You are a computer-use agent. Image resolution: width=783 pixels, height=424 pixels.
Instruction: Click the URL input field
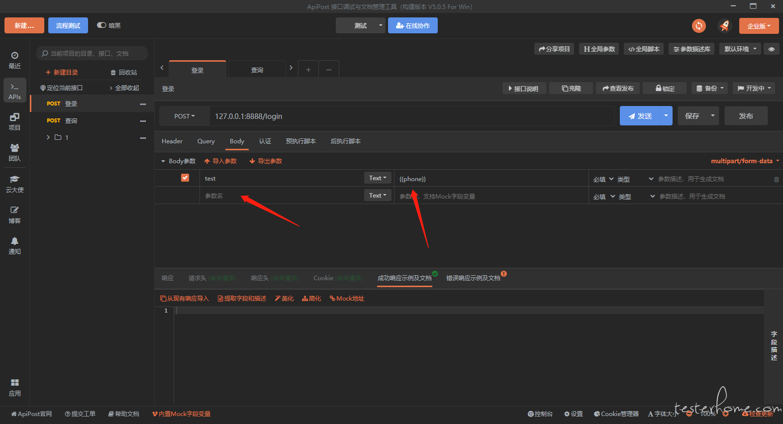[412, 116]
